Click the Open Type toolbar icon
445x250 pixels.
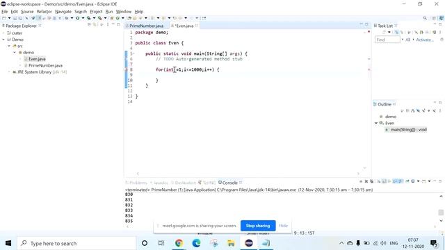click(129, 18)
